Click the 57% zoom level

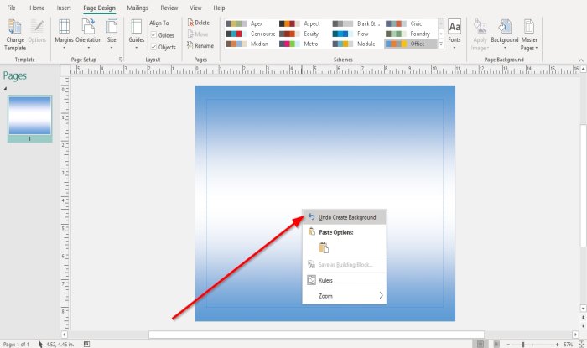pos(568,345)
